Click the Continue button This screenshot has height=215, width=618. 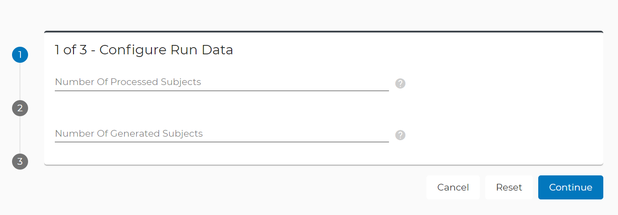tap(571, 187)
